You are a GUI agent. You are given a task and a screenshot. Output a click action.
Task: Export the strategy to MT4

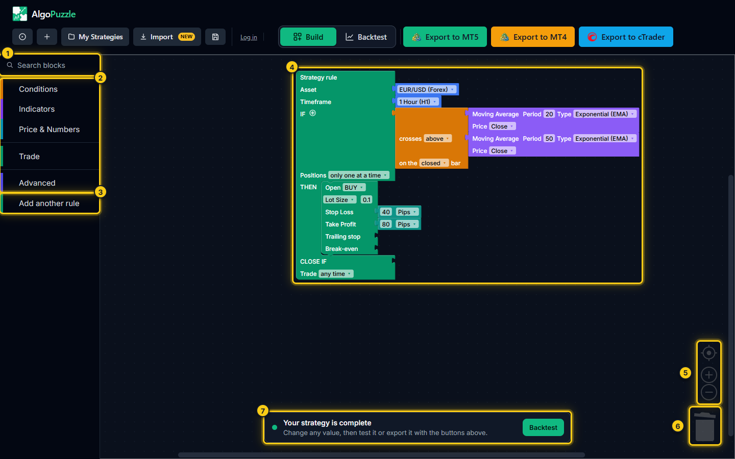[533, 37]
